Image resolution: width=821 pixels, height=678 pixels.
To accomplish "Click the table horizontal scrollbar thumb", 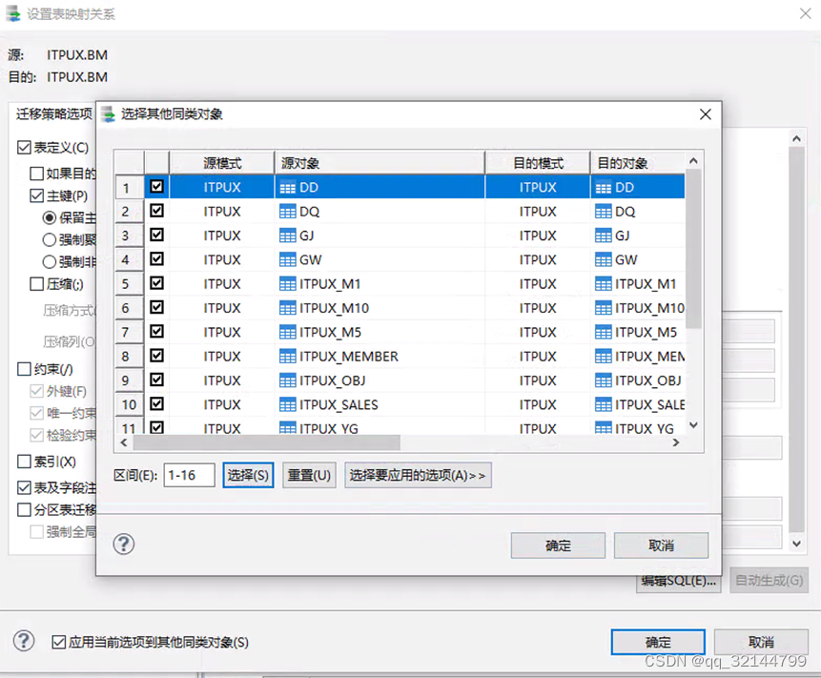I will tap(266, 442).
